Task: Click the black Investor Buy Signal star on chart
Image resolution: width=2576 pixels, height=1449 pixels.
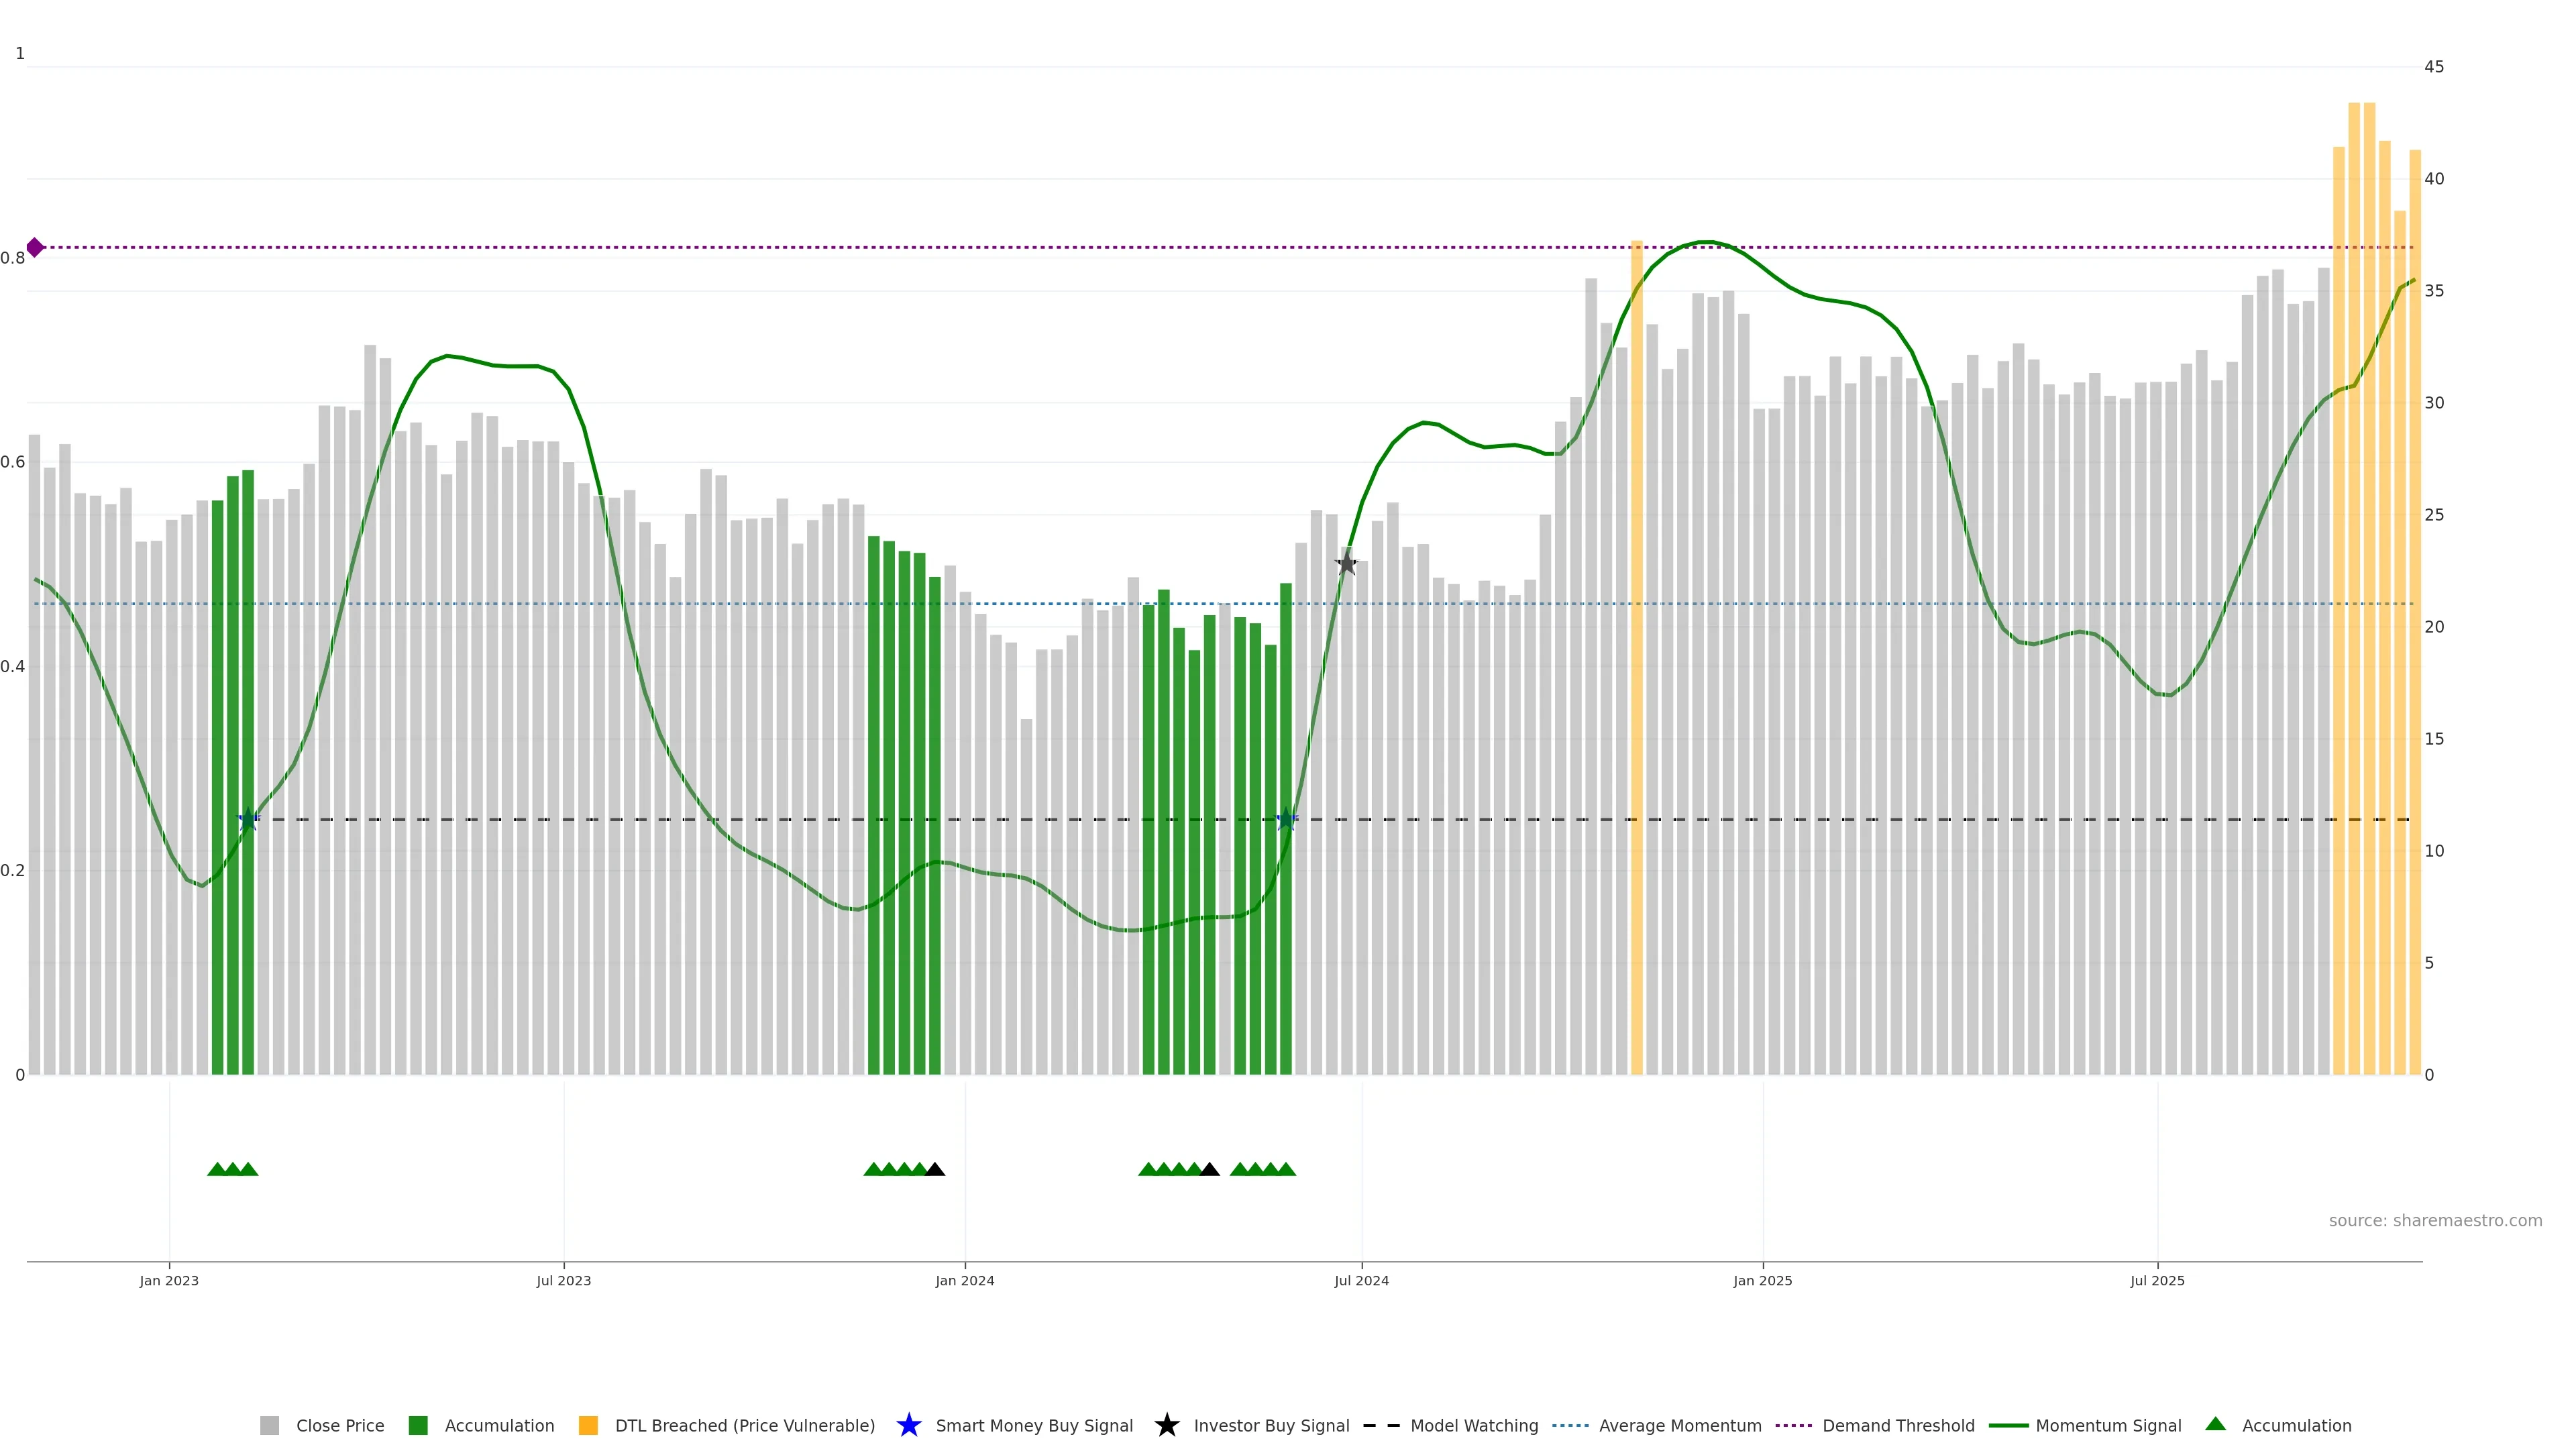Action: [1346, 564]
